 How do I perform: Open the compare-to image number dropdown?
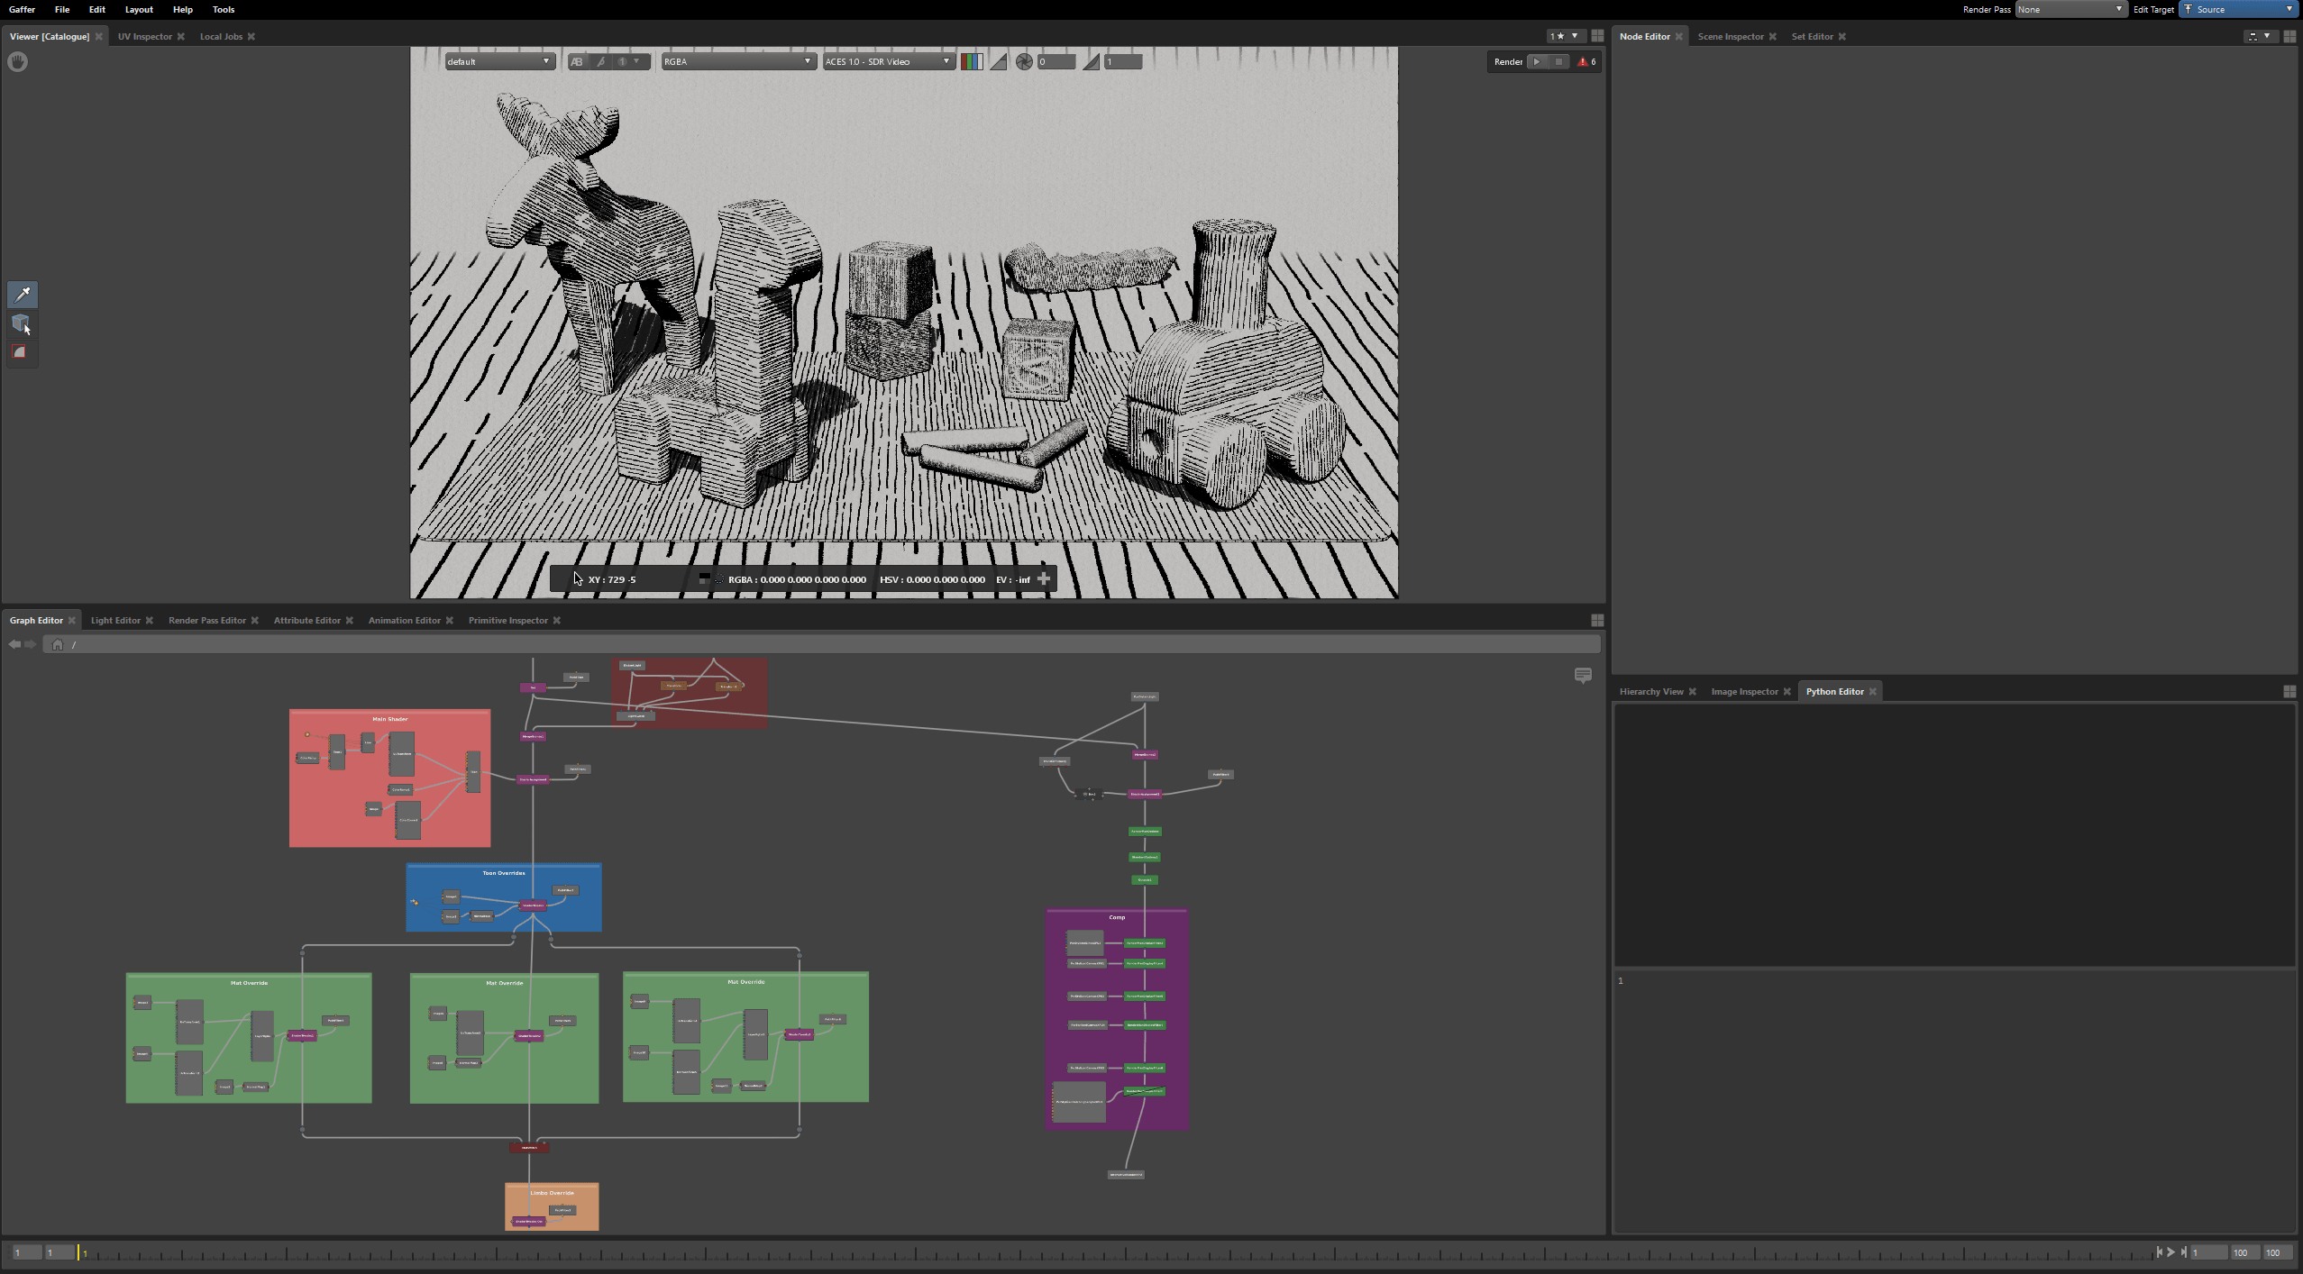point(629,61)
